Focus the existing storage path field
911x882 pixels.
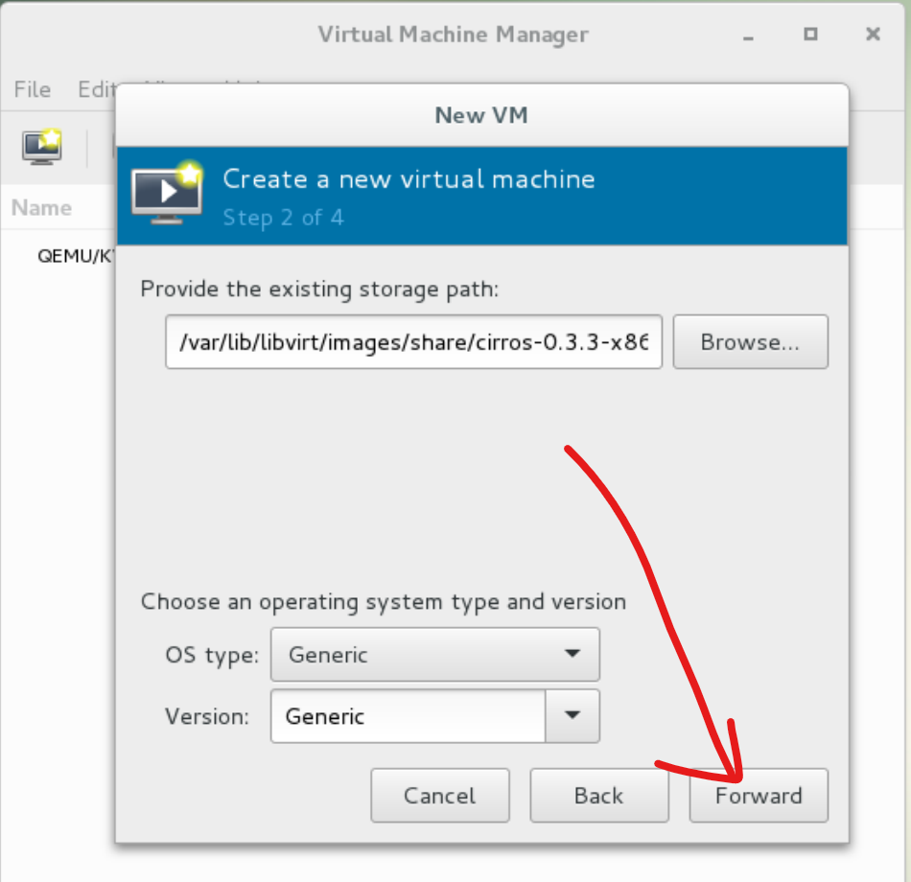pyautogui.click(x=413, y=341)
